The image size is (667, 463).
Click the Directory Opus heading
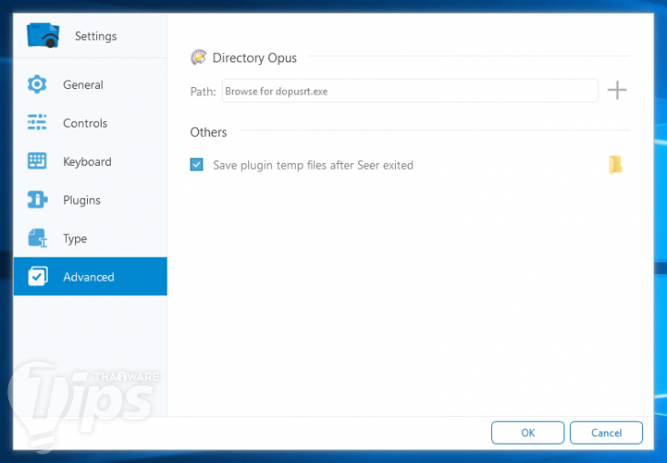click(x=255, y=58)
